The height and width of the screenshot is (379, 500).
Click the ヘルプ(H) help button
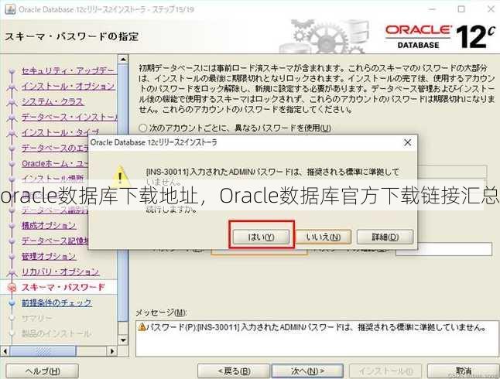click(x=43, y=371)
